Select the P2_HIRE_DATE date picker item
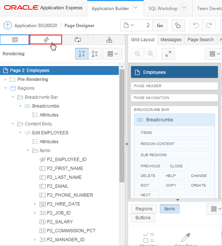Viewport: 222px width, 246px height. click(63, 204)
